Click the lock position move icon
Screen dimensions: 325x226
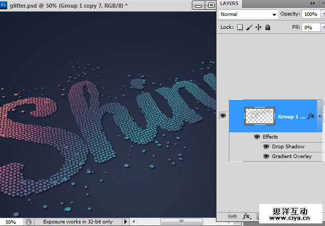[258, 27]
